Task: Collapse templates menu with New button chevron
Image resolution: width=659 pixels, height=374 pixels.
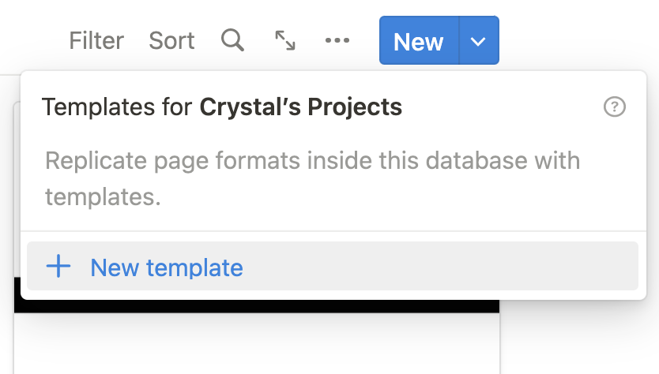Action: tap(479, 41)
